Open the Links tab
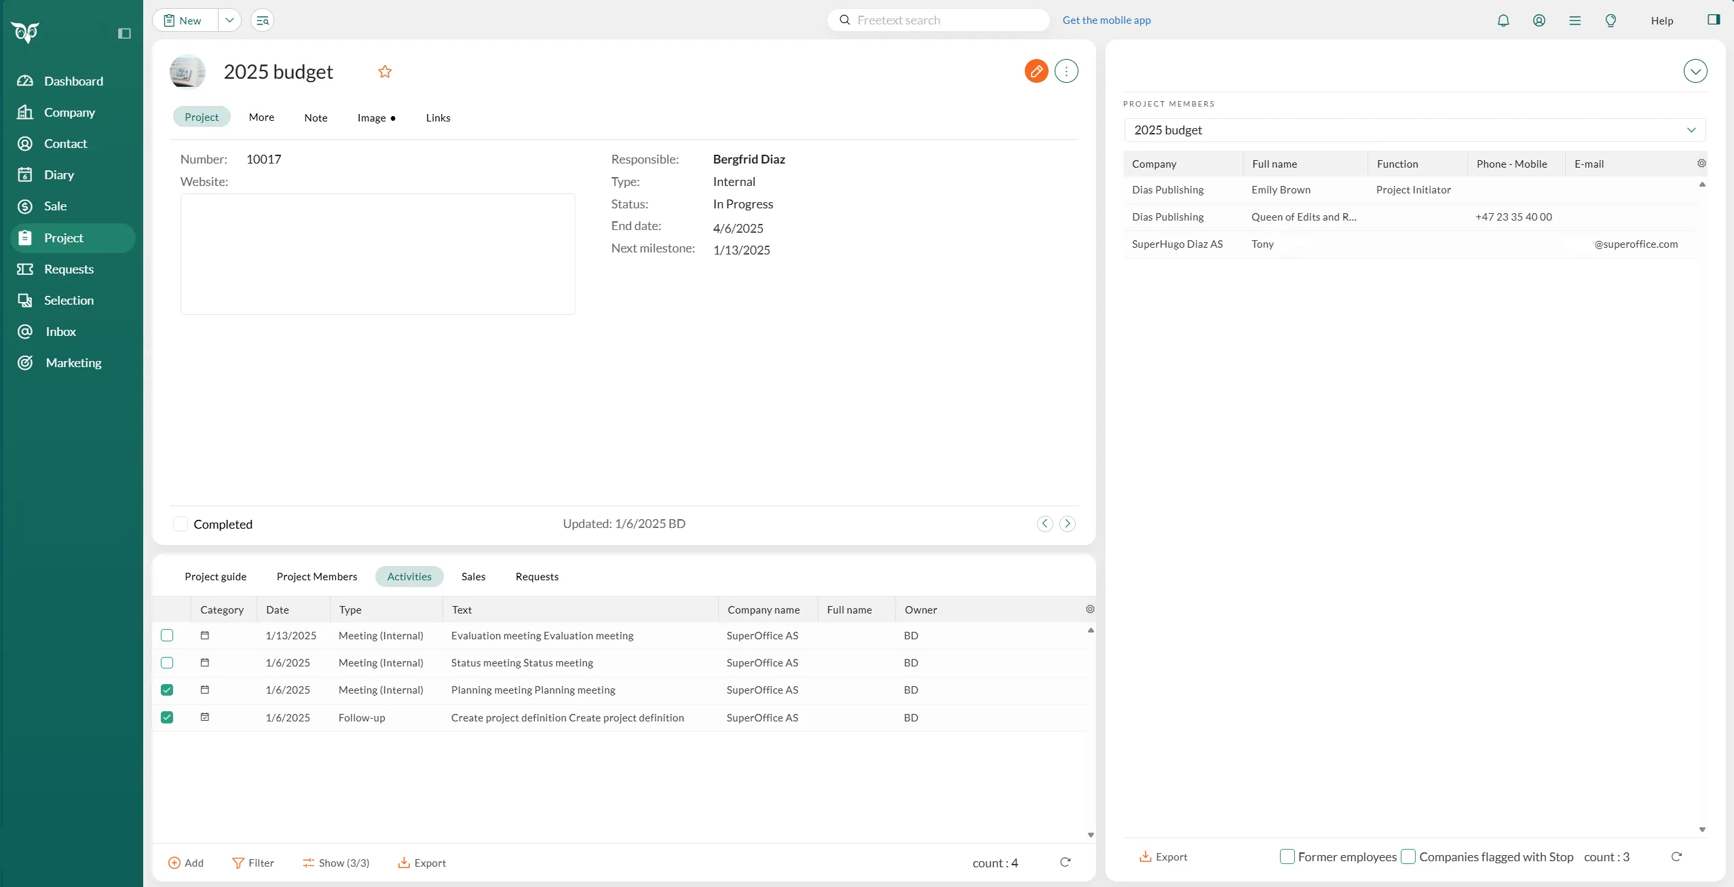 click(438, 117)
